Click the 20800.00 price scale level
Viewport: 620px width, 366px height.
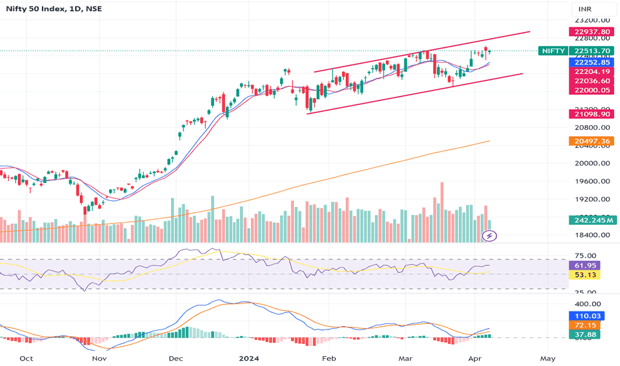point(592,127)
